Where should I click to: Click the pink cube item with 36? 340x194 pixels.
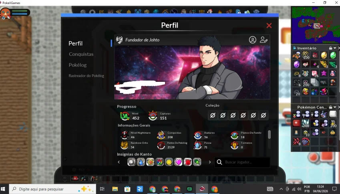point(315,73)
